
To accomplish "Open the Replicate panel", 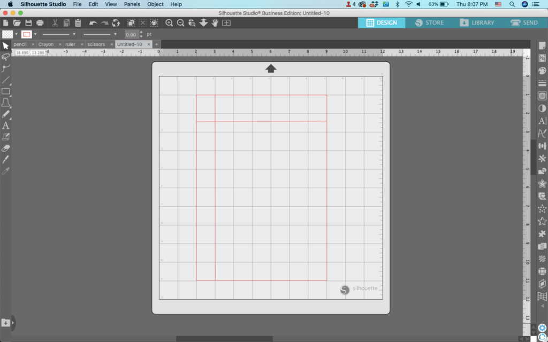I will tap(542, 158).
